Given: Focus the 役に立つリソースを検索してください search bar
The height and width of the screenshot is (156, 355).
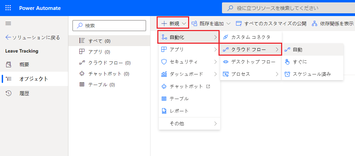Looking at the screenshot, I should pyautogui.click(x=288, y=8).
